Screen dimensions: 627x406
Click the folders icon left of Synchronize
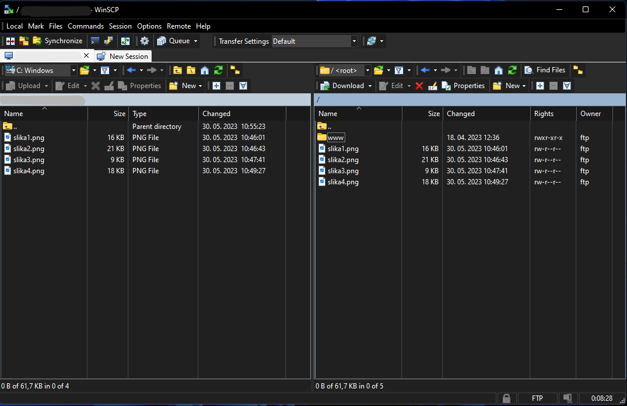tap(24, 41)
